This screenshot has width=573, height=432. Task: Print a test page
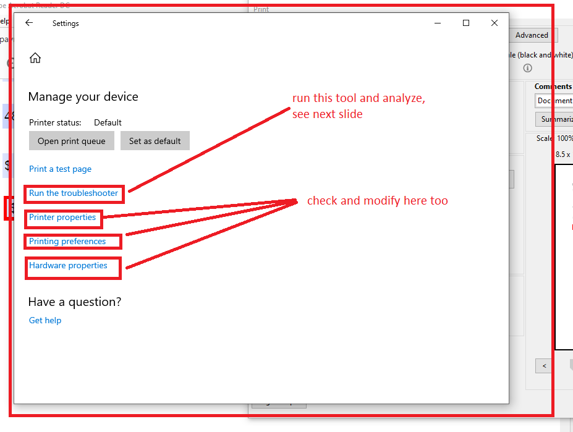tap(60, 169)
